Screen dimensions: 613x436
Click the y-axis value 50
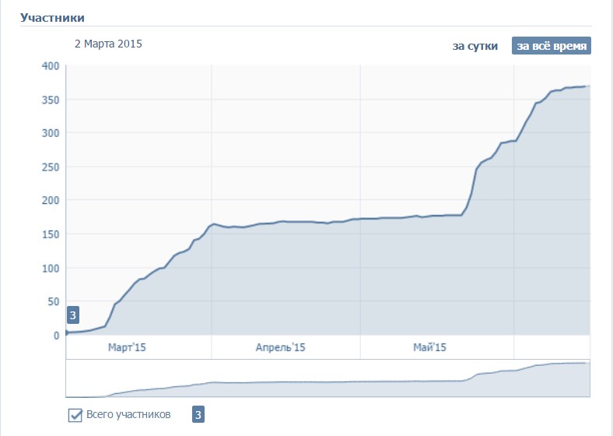pyautogui.click(x=54, y=302)
